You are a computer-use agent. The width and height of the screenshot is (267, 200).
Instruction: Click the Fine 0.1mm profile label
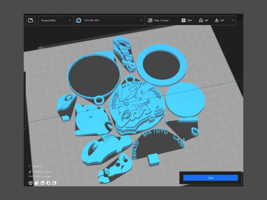click(x=161, y=21)
